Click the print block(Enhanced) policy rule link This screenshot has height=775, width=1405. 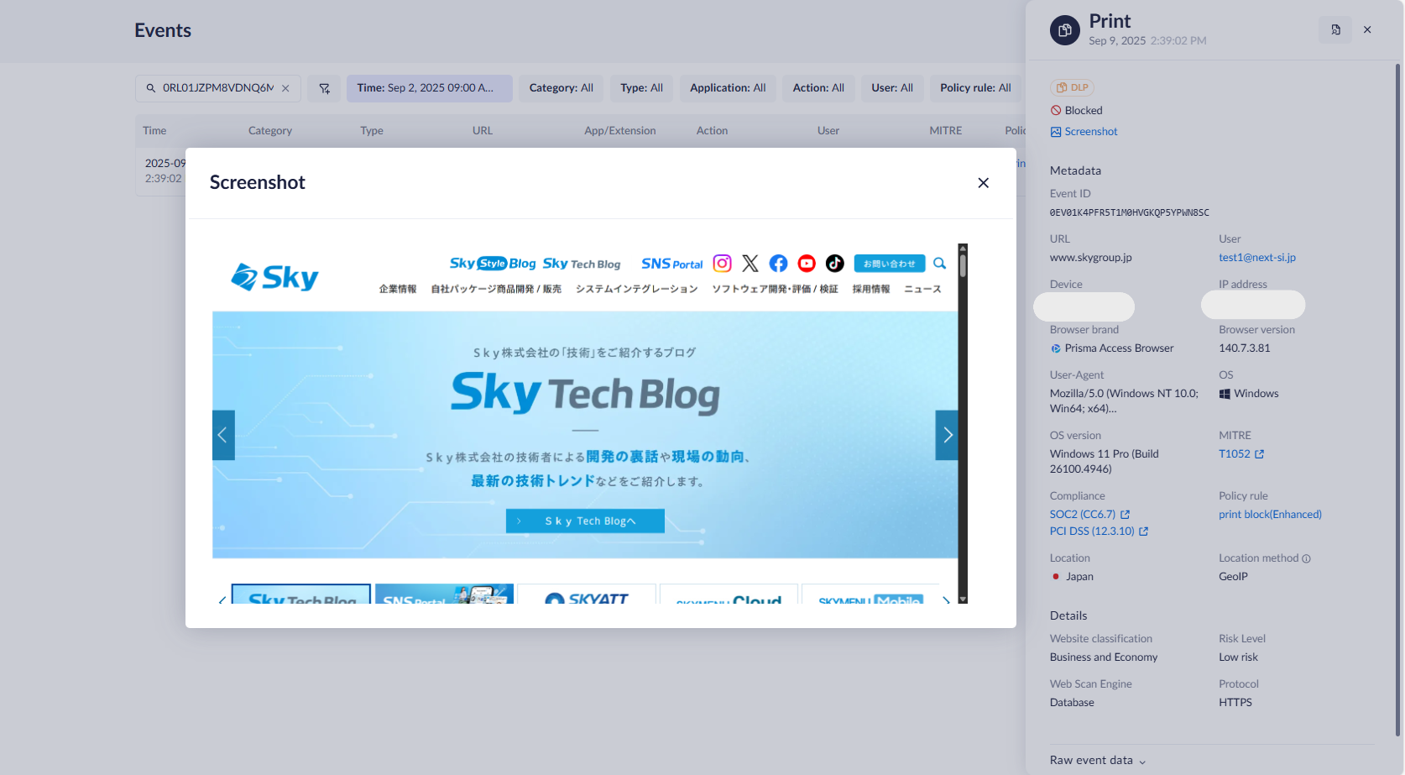click(1269, 515)
